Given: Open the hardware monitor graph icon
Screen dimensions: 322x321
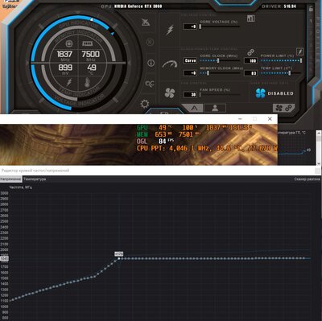Looking at the screenshot, I should (x=250, y=19).
